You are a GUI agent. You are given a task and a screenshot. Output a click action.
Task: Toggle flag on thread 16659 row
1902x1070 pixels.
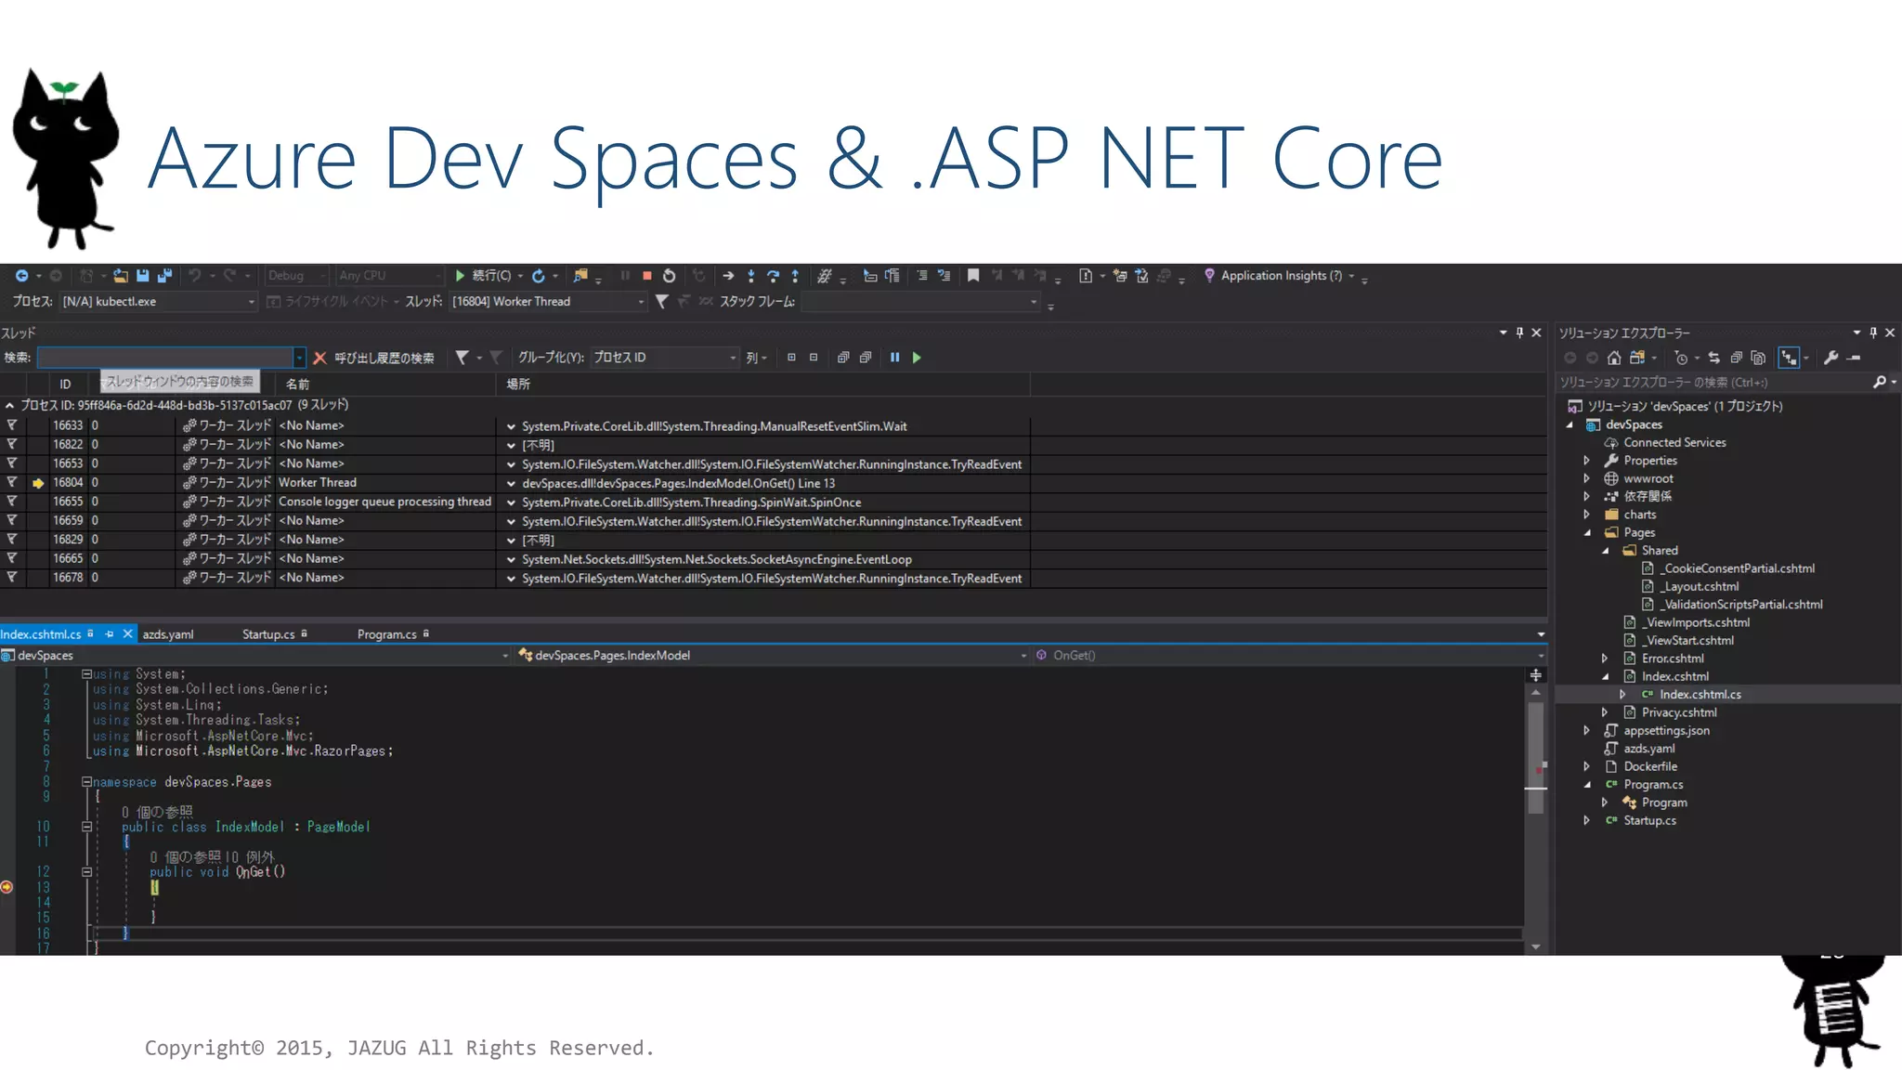click(12, 521)
